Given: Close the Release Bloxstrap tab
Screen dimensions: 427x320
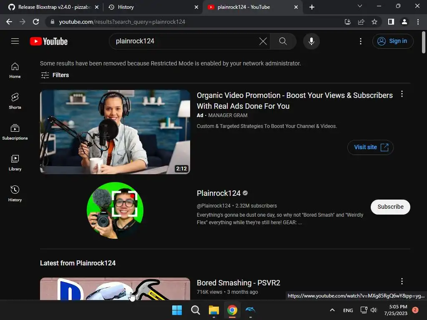Looking at the screenshot, I should point(97,7).
